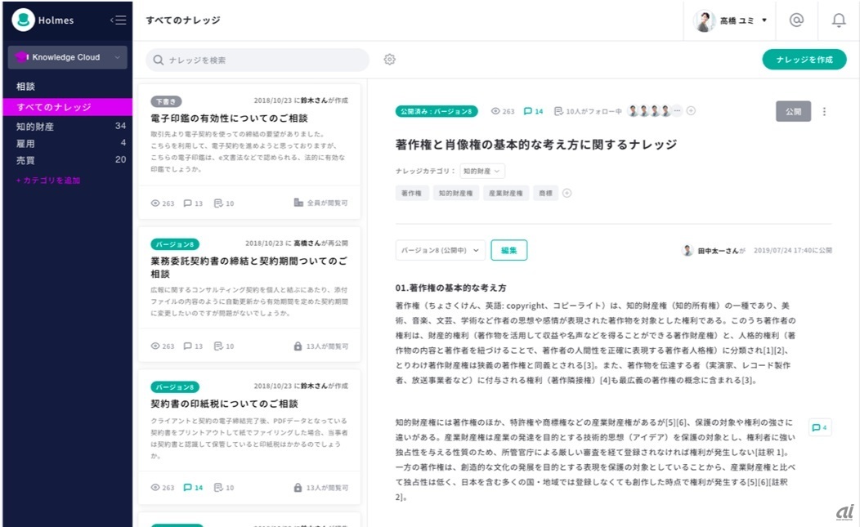Viewport: 860px width, 527px height.
Task: Collapse the sidebar with the menu icon
Action: [x=119, y=20]
